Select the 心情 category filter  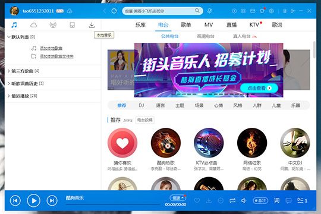(218, 105)
